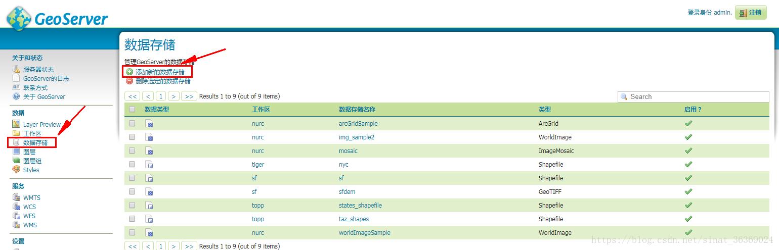Open 图层组 from sidebar
The width and height of the screenshot is (779, 250).
click(32, 161)
